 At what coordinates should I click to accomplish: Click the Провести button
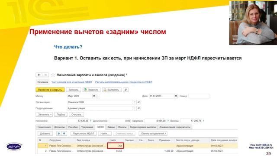pos(91,90)
